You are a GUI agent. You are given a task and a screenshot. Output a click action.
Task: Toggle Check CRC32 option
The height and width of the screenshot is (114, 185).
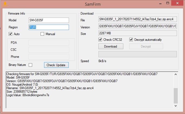pyautogui.click(x=100, y=40)
